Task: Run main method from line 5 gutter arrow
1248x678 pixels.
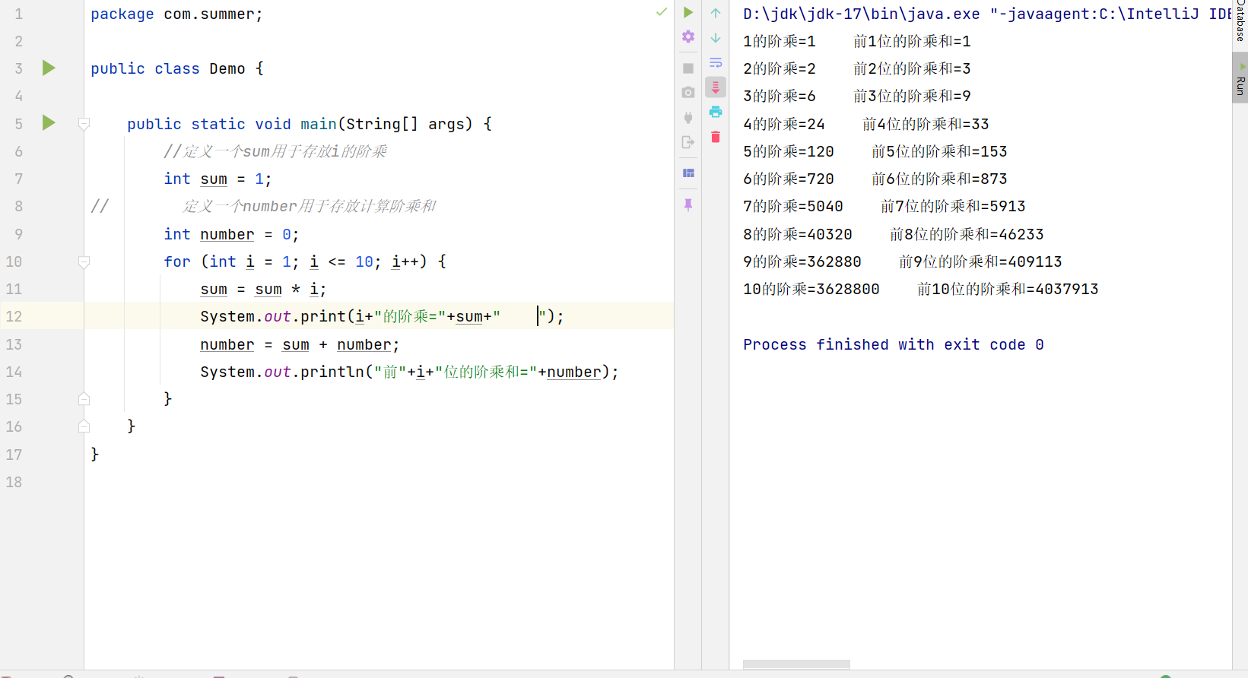Action: click(49, 122)
